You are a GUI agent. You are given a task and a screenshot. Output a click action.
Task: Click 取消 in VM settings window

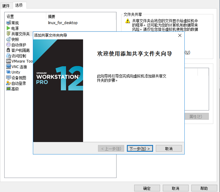pos(176,188)
